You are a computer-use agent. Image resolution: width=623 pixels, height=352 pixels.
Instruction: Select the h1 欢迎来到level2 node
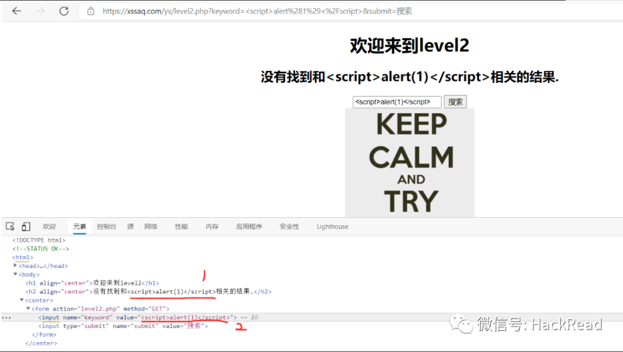point(92,283)
